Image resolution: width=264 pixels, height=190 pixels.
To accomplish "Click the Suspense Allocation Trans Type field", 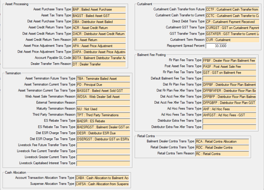I will point(102,184).
